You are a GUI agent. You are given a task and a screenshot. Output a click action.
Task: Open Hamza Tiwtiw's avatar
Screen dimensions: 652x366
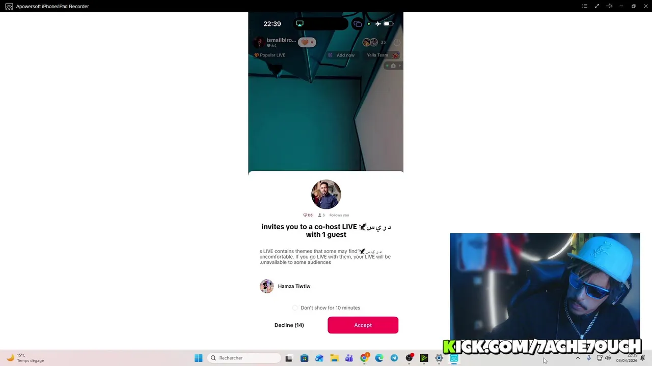pos(266,286)
